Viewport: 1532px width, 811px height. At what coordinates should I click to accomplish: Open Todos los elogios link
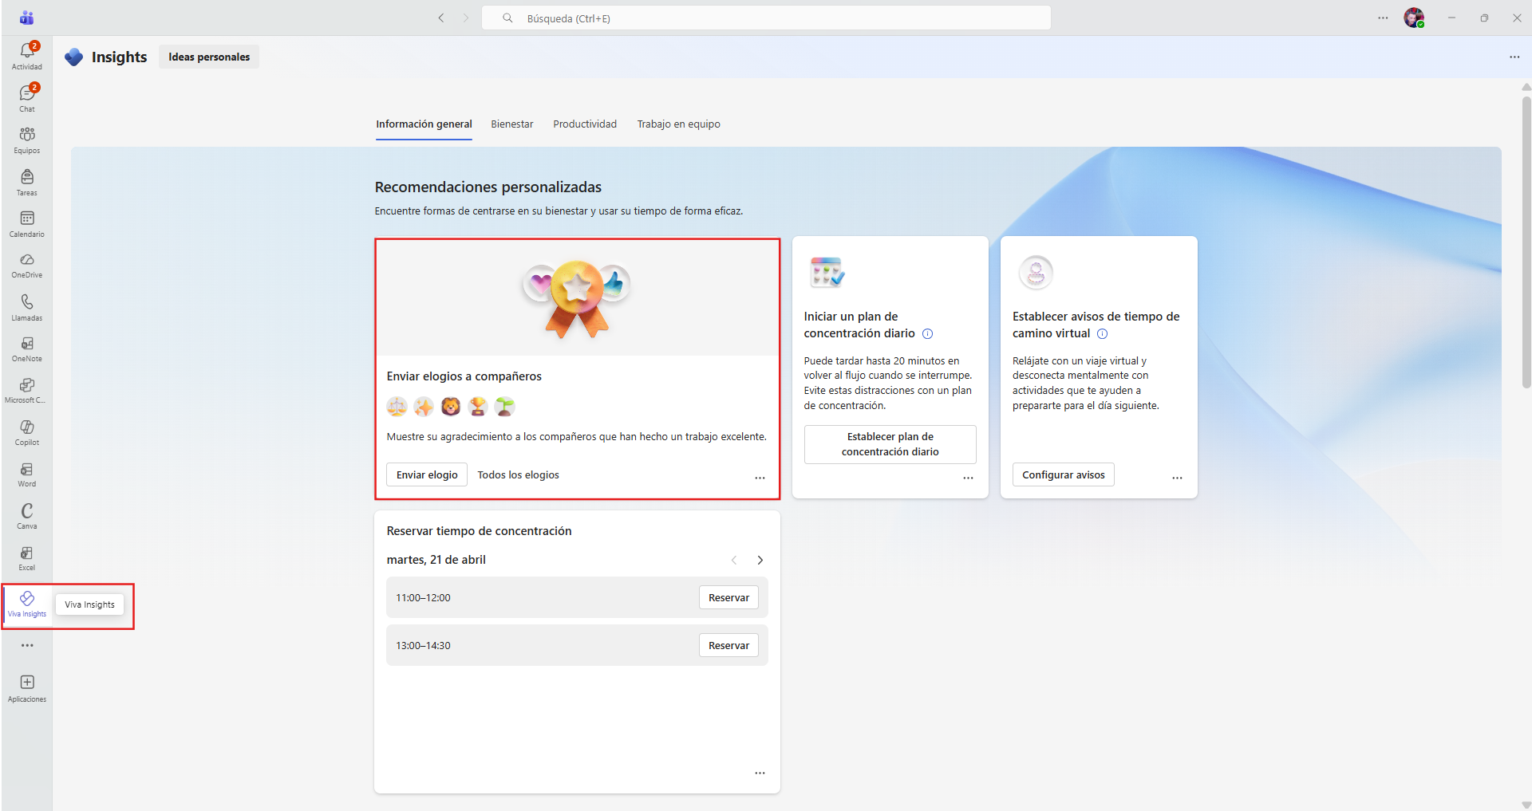coord(519,474)
